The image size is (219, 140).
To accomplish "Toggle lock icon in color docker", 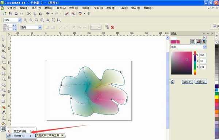I will click(173, 82).
